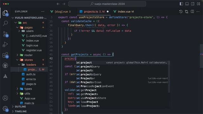Collapse the VUEJS-MASTERCLASS root folder

(13, 18)
